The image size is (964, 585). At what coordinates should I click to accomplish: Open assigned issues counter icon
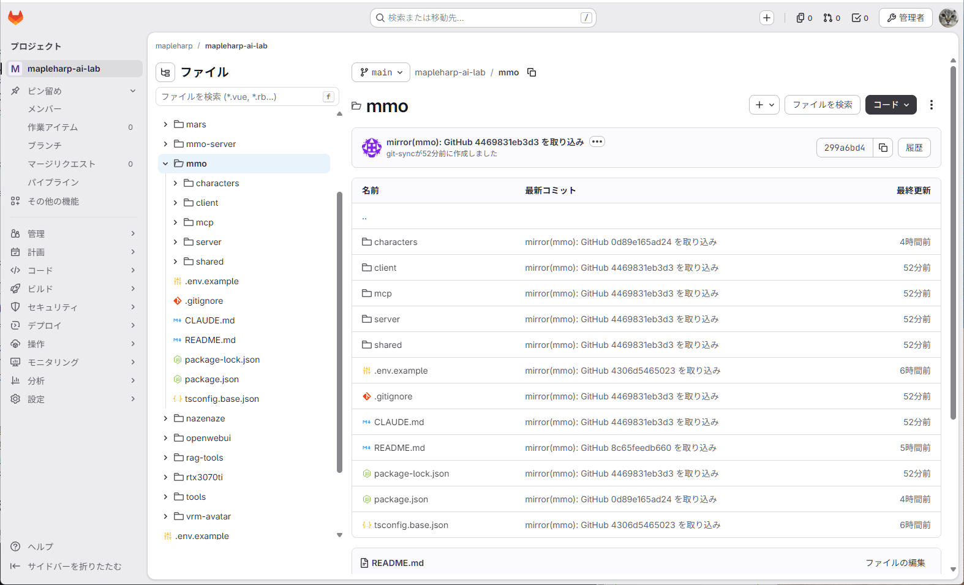coord(804,18)
